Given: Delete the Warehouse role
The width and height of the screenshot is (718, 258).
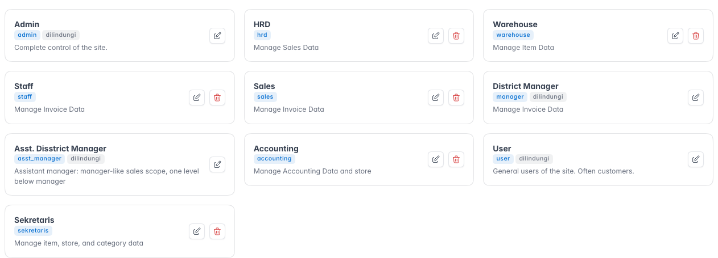Looking at the screenshot, I should (x=696, y=36).
